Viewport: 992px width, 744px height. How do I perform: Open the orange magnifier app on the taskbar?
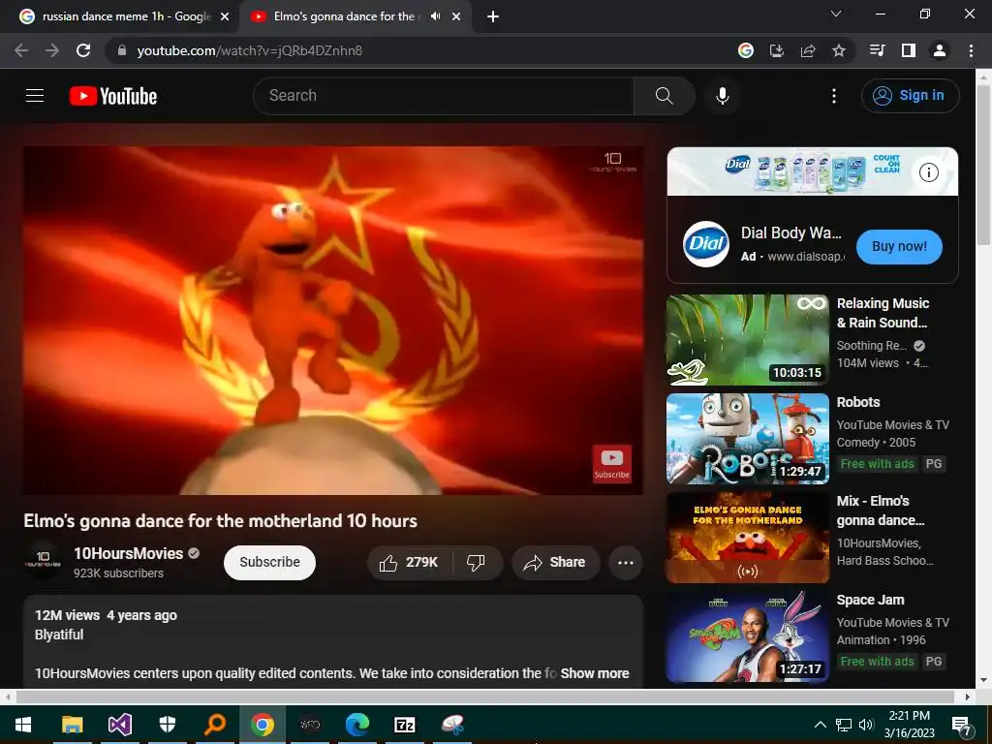[x=215, y=725]
